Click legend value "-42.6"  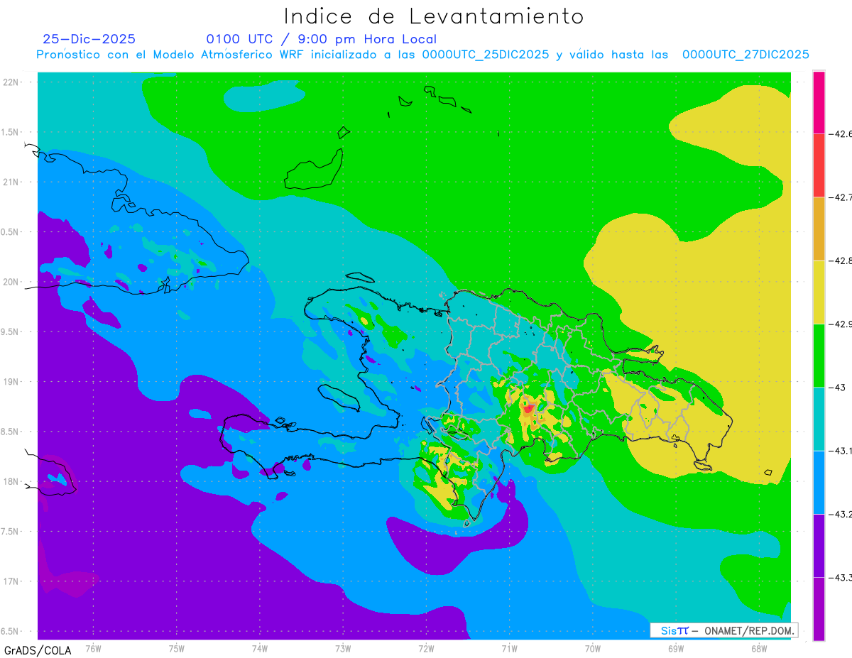[x=841, y=133]
